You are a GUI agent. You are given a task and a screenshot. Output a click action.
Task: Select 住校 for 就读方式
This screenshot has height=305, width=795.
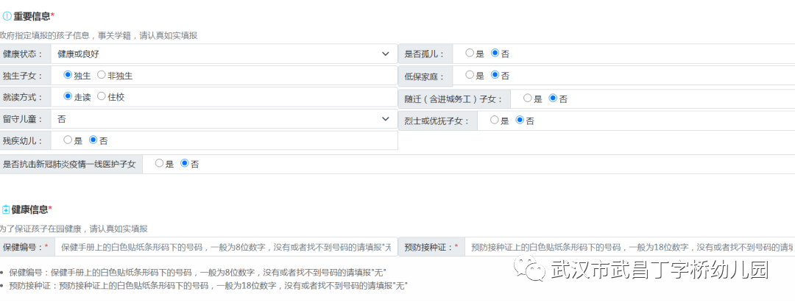point(102,96)
